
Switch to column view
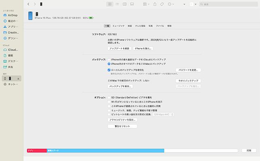click(125, 4)
